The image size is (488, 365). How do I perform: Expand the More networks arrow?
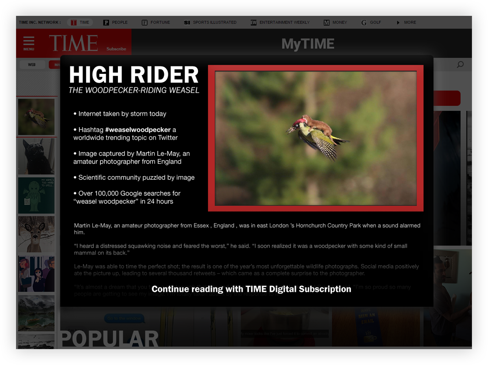pos(398,23)
